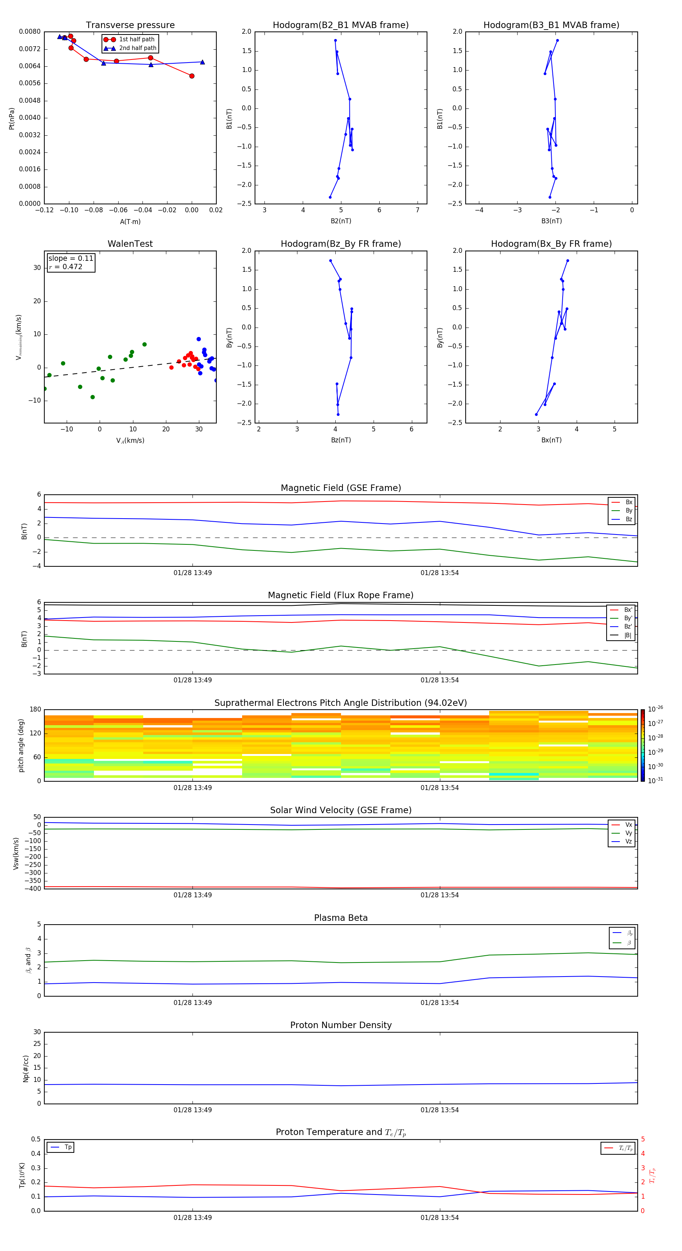Click the 'Bz' legend entry in GSE plot
682x1251 pixels.
tap(622, 519)
